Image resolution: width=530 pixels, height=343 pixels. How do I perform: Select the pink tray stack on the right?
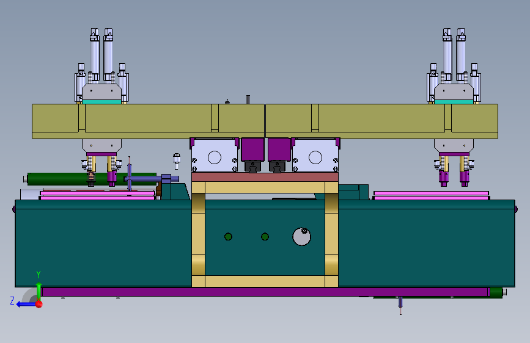pyautogui.click(x=431, y=195)
